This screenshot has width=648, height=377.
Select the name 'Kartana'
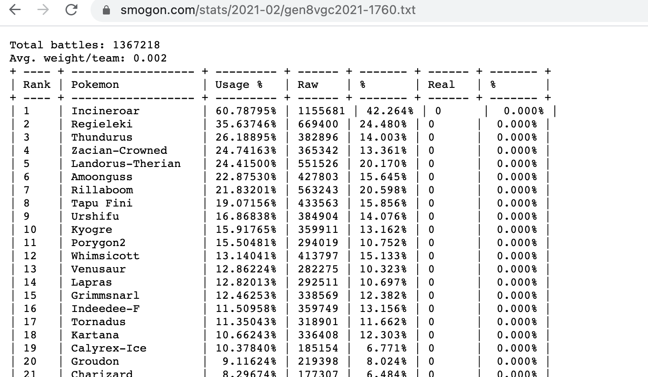tap(95, 335)
